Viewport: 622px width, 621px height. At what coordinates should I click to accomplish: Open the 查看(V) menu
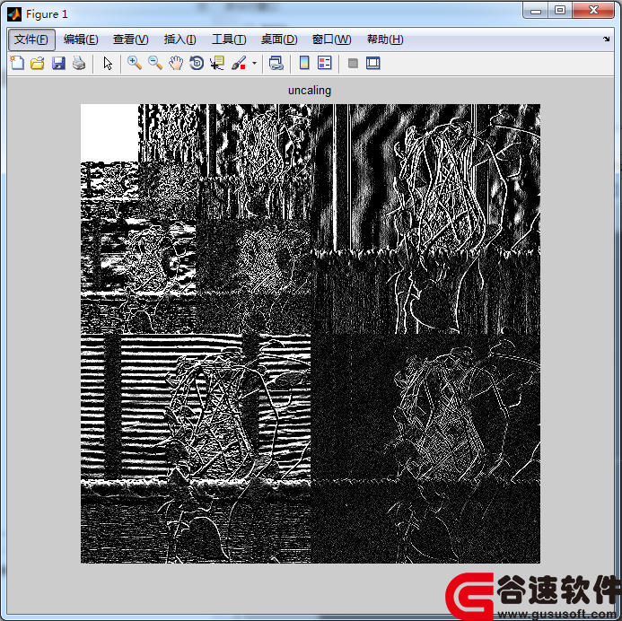tap(130, 39)
